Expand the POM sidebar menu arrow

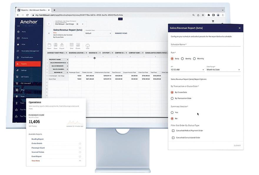pyautogui.click(x=38, y=45)
